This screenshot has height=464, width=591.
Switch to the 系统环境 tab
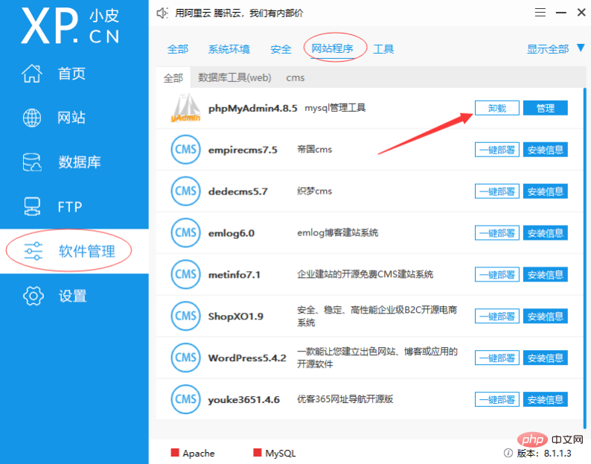[229, 49]
